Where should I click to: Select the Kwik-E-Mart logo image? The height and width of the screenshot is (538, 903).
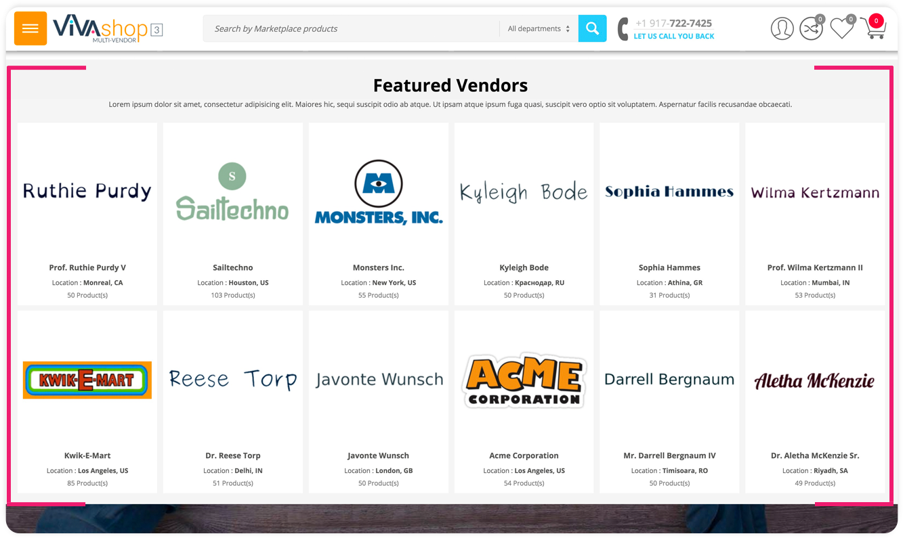point(87,380)
